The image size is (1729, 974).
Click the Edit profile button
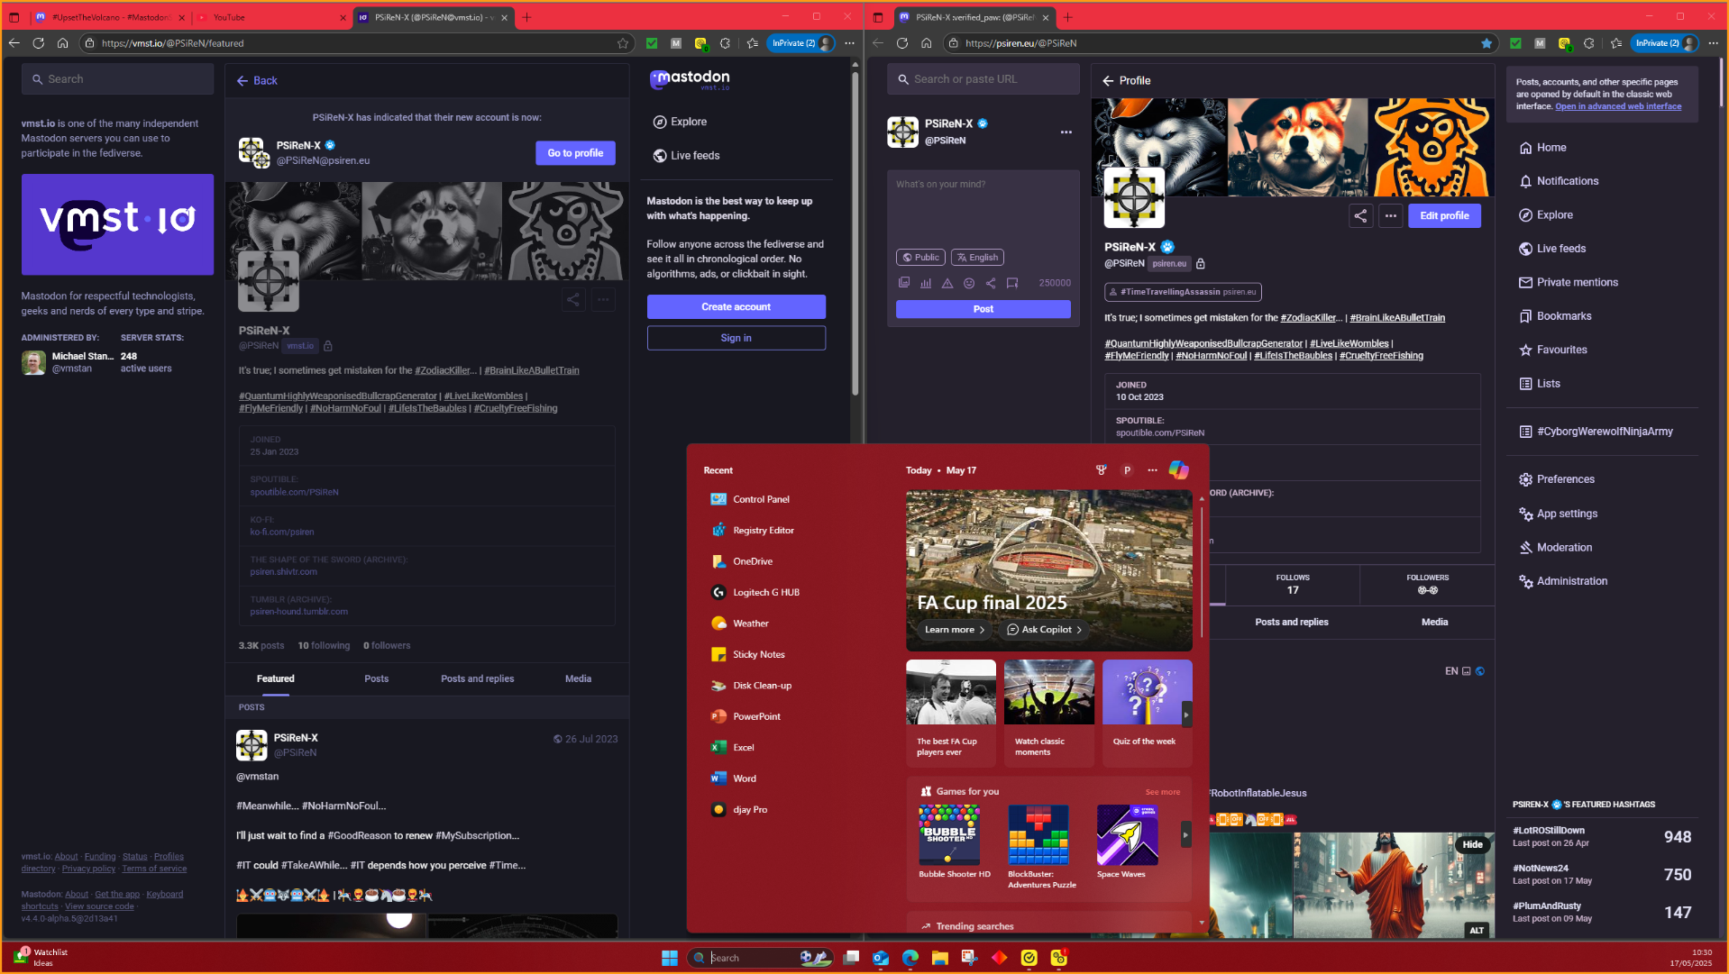click(1445, 216)
